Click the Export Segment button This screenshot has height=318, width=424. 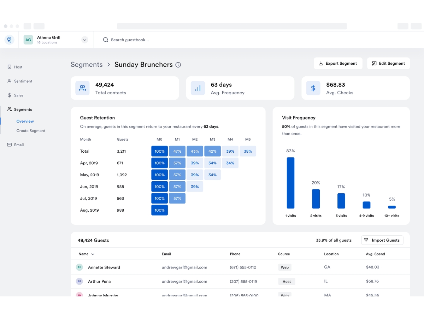coord(338,63)
